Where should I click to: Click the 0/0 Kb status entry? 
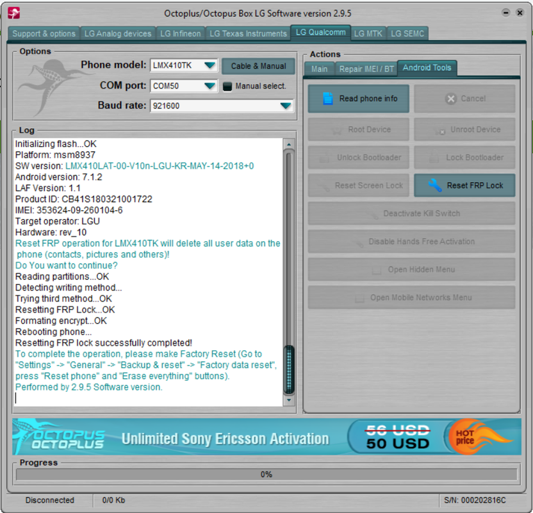tap(113, 500)
